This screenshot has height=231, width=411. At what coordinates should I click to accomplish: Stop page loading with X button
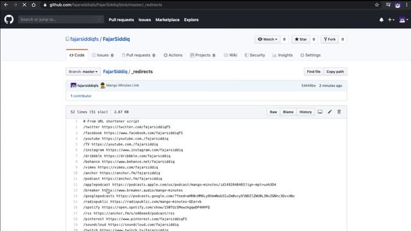pos(24,4)
